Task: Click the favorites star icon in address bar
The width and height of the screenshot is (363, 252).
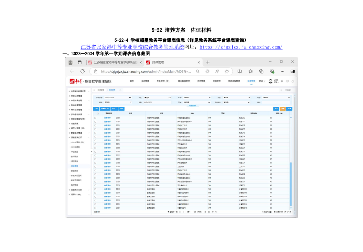Action: pos(227,71)
